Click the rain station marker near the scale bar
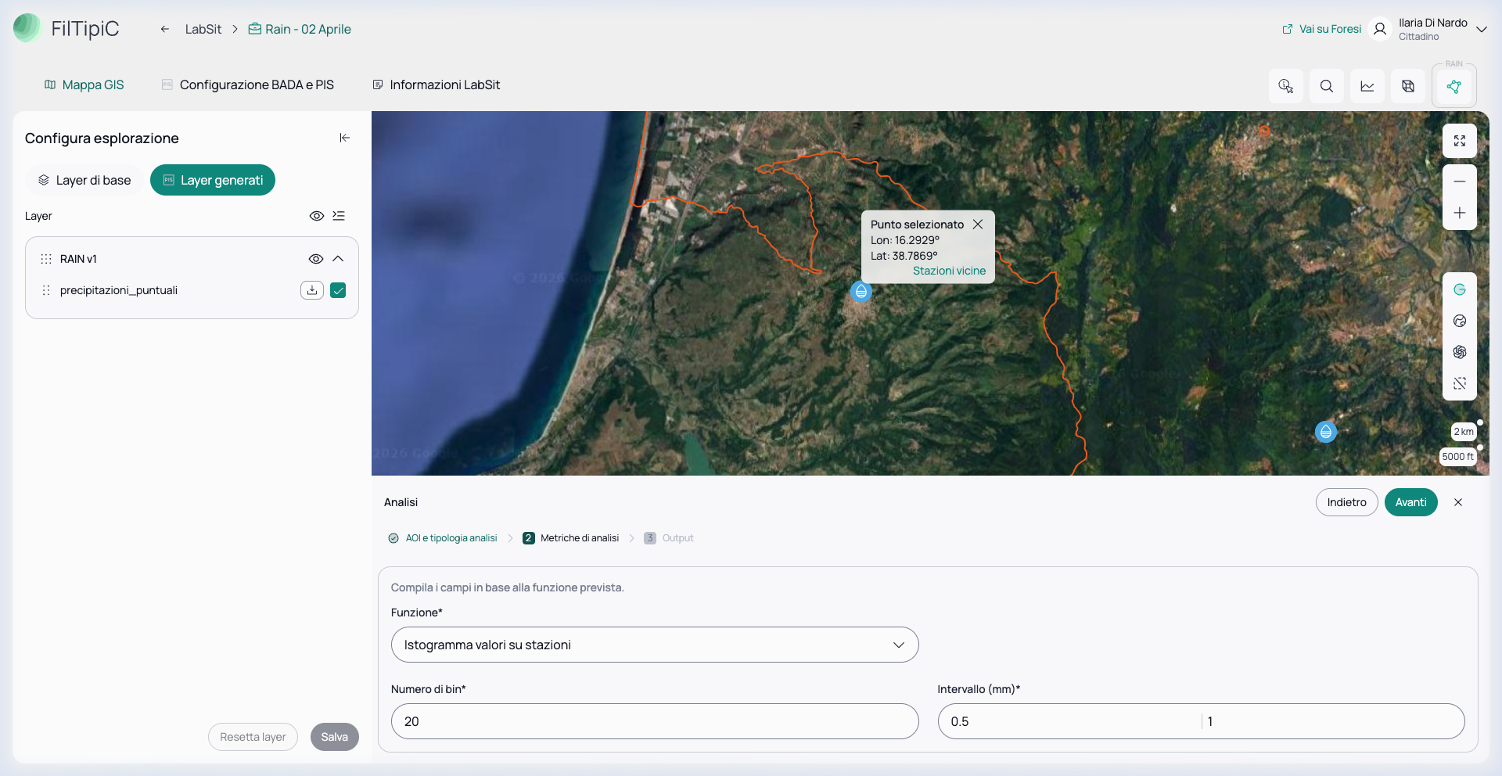The image size is (1502, 776). tap(1326, 432)
